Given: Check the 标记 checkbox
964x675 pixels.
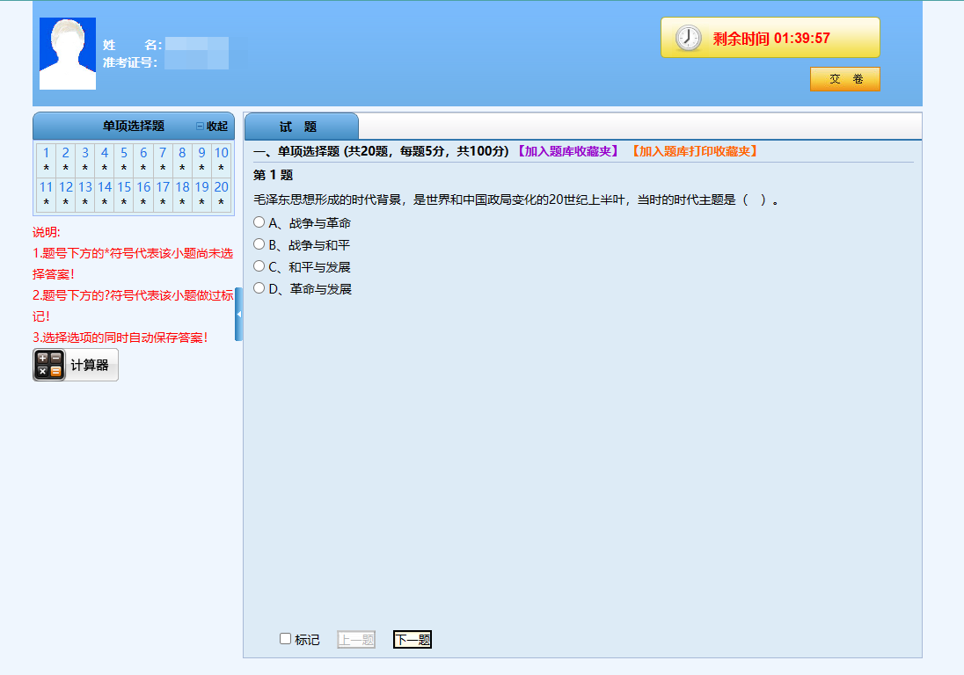Looking at the screenshot, I should click(285, 639).
